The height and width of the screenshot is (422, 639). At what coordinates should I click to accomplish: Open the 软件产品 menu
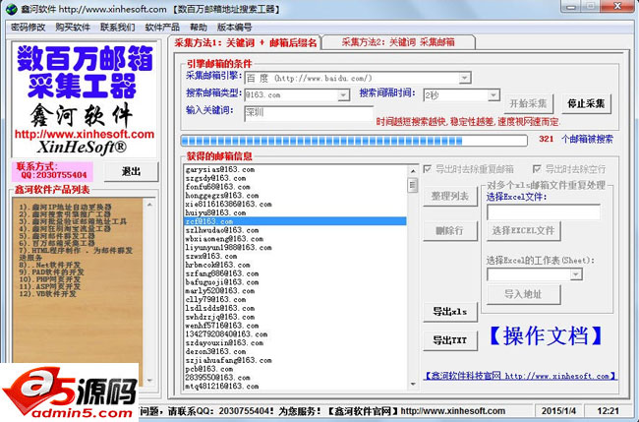[x=162, y=28]
